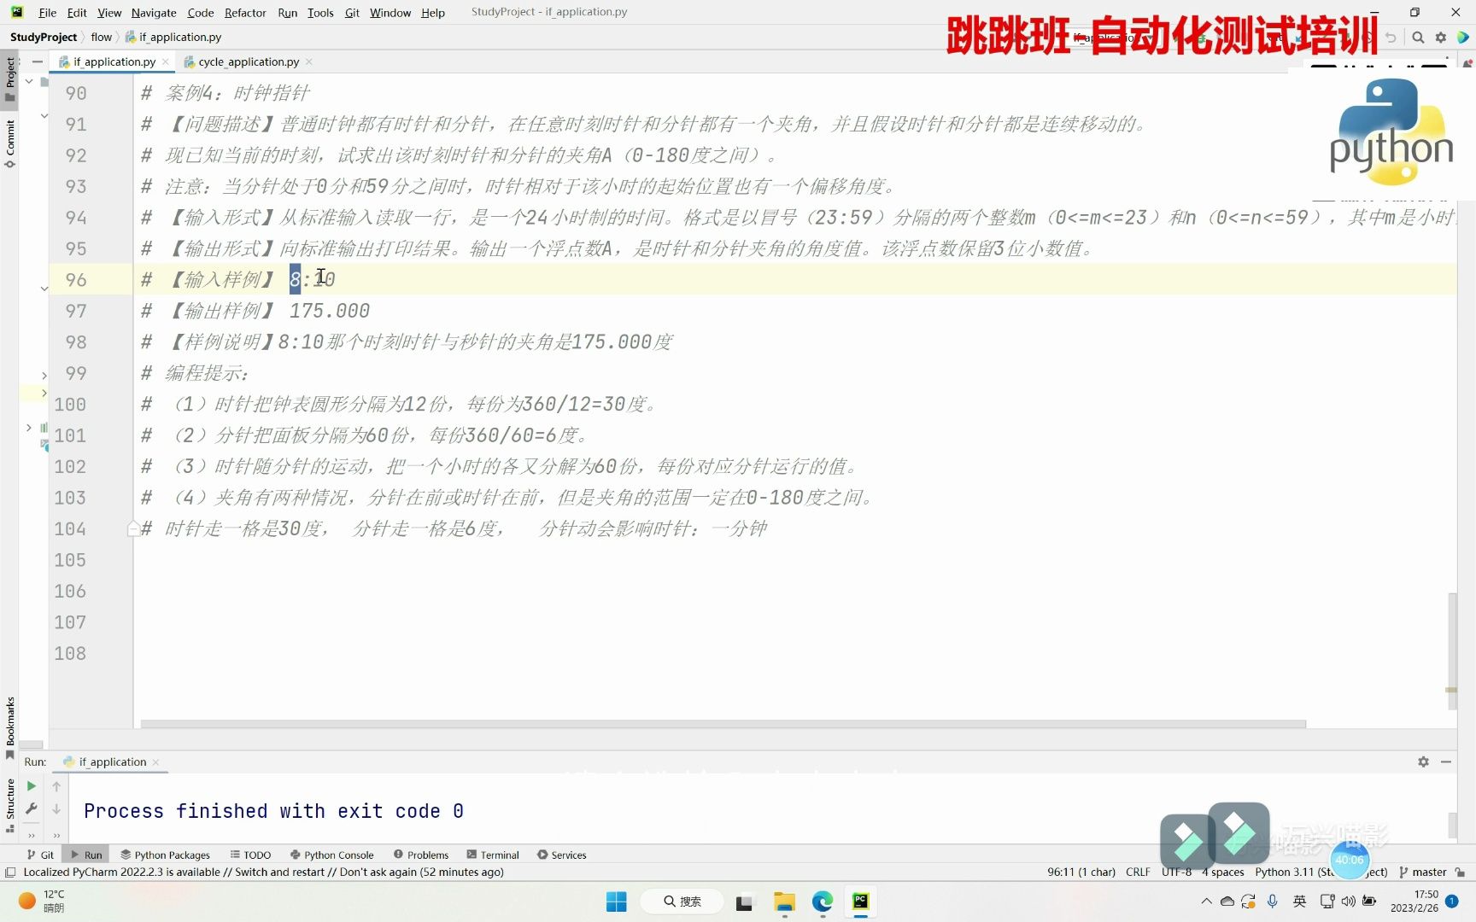Screen dimensions: 1476x922
Task: Rerun if_application with the green play icon
Action: click(x=32, y=786)
